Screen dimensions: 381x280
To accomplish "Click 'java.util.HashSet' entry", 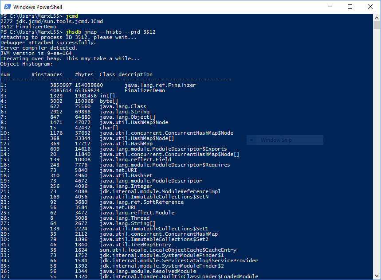I will coord(126,176).
